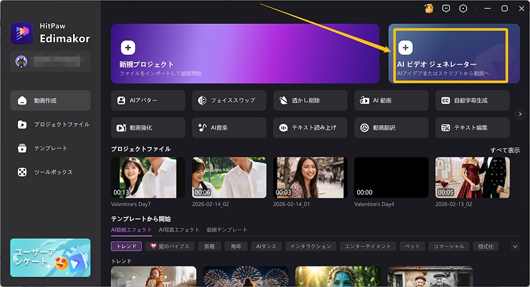Open the settings hexagon icon

(x=463, y=9)
